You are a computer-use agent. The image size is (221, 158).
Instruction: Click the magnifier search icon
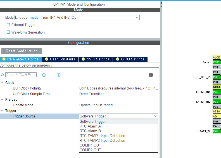click(3, 75)
